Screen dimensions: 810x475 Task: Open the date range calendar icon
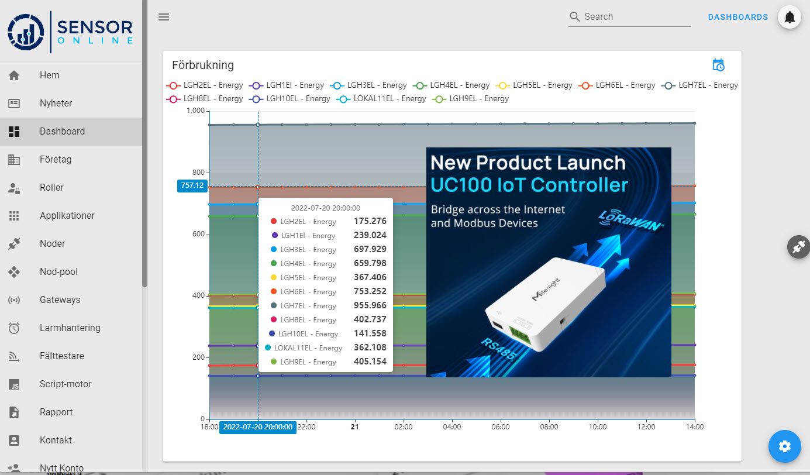click(x=718, y=65)
